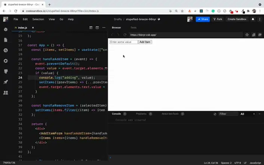This screenshot has width=264, height=165.
Task: Click UTF-8 encoding in status bar
Action: (x=237, y=163)
